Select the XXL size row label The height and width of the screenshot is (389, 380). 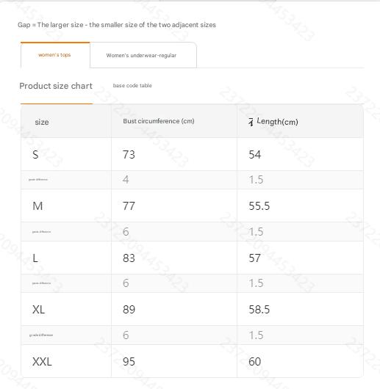coord(42,361)
